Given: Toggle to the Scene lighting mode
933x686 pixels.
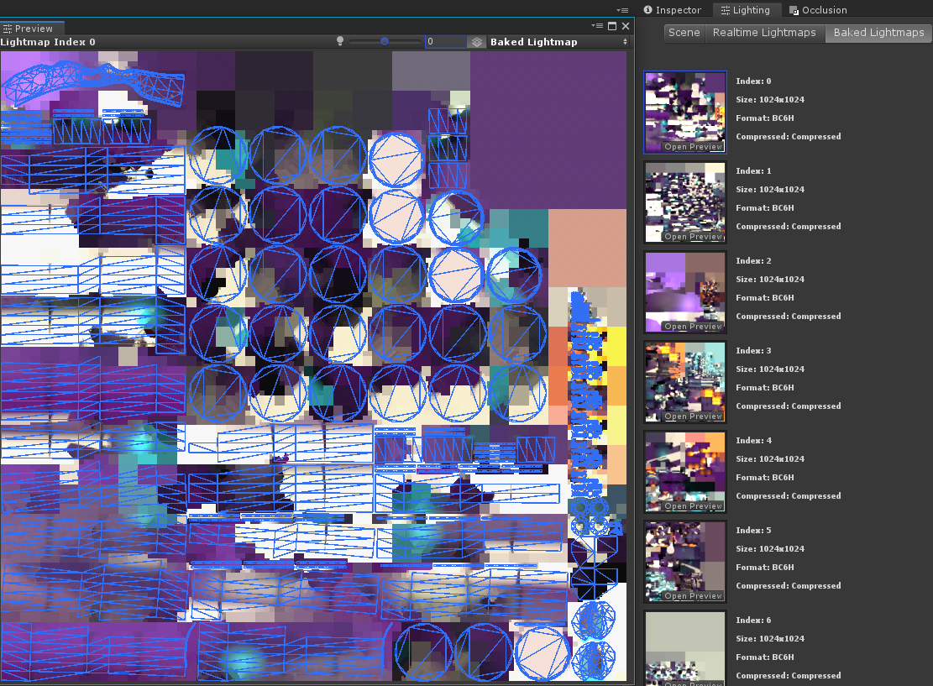Looking at the screenshot, I should coord(684,33).
